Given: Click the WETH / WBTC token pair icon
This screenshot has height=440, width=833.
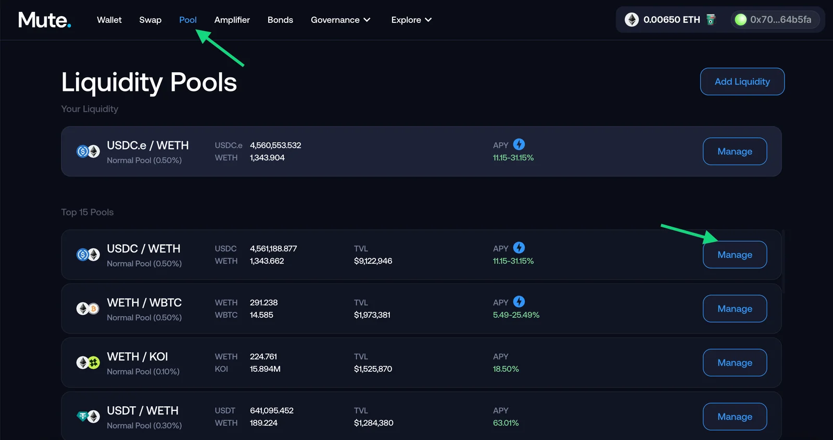Looking at the screenshot, I should tap(88, 309).
